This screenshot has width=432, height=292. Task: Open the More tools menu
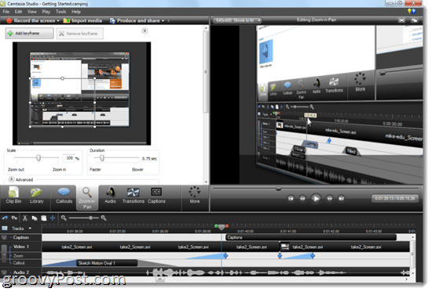pyautogui.click(x=195, y=195)
